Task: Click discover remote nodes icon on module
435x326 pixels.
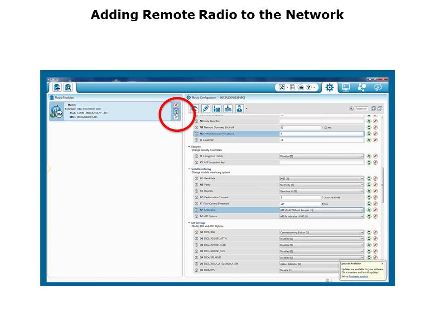Action: click(176, 111)
